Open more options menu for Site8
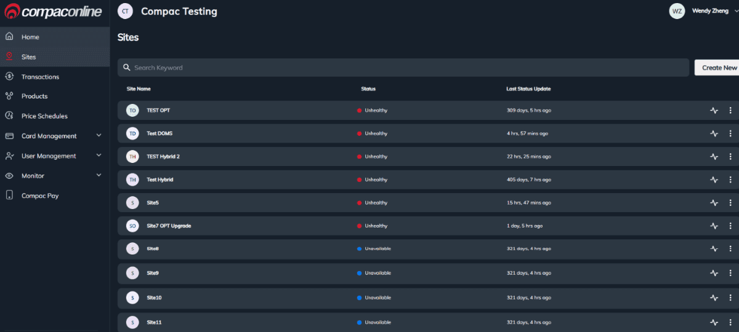This screenshot has height=332, width=739. (730, 249)
